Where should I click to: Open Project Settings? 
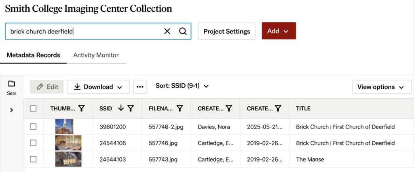[226, 31]
